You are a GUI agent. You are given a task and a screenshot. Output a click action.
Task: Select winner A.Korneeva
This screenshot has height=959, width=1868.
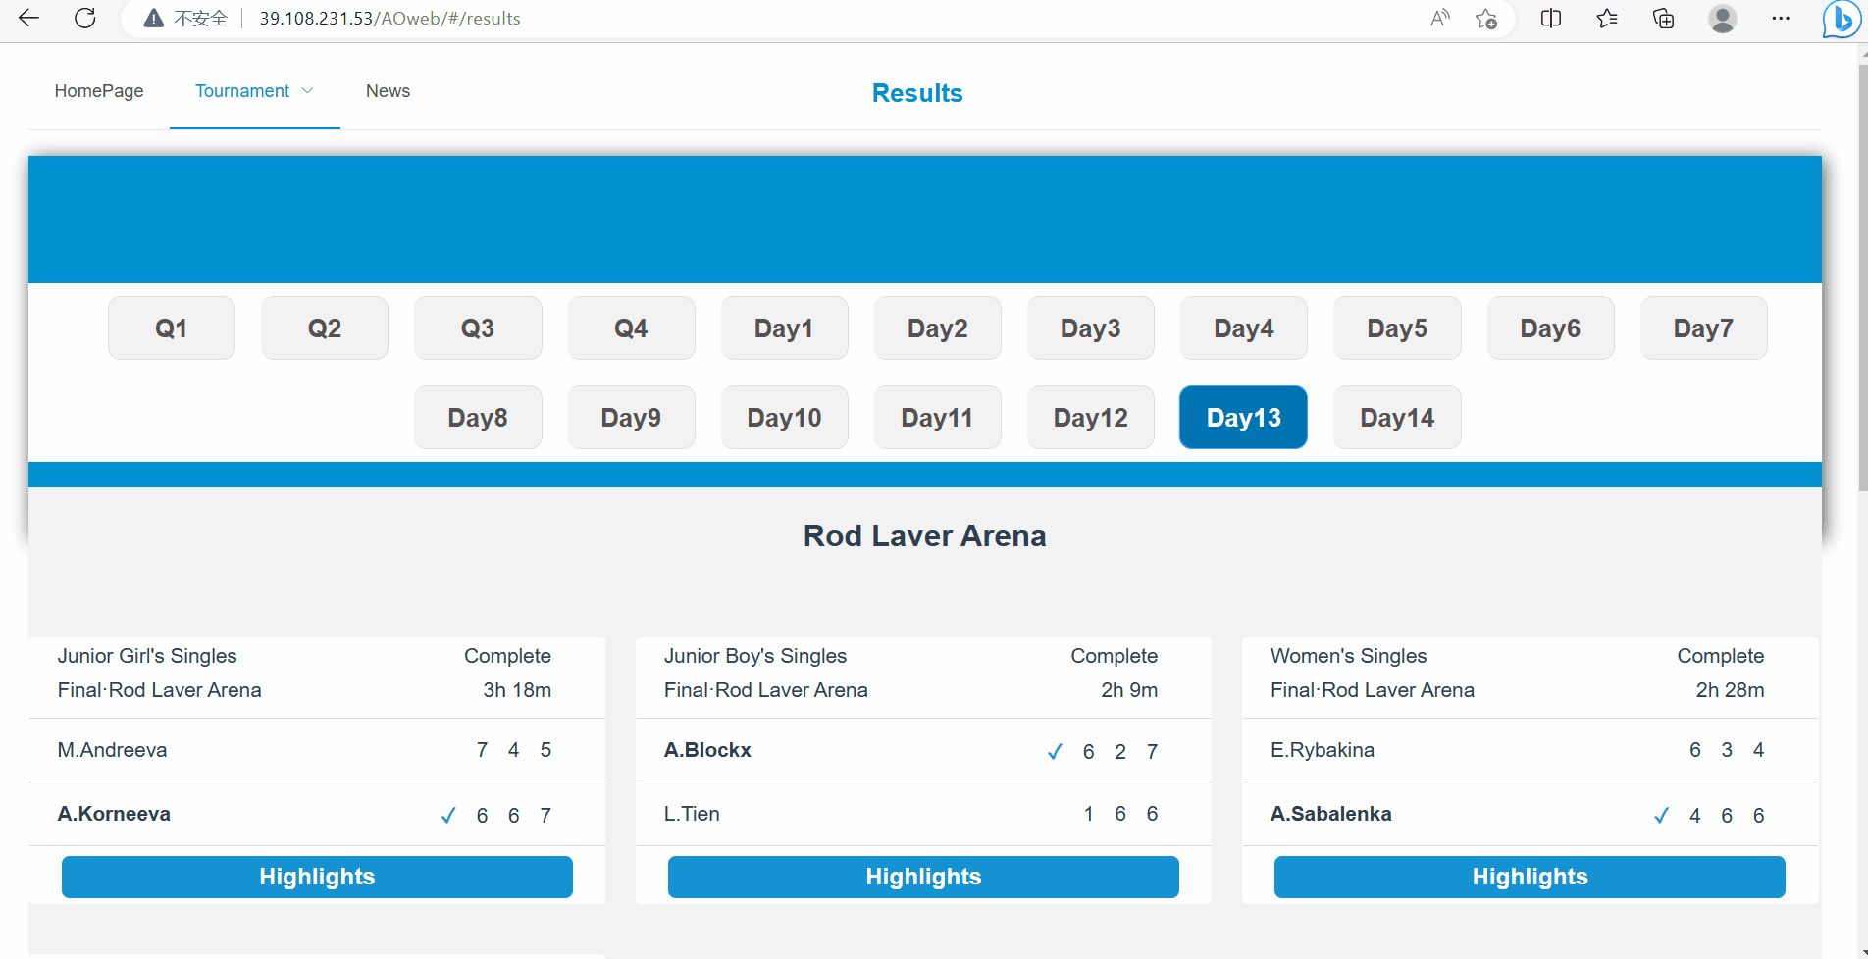pos(114,814)
